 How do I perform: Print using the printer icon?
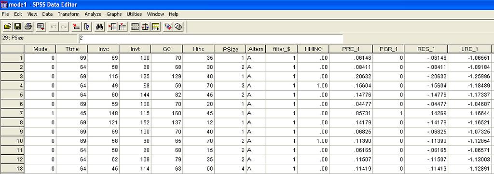[28, 27]
